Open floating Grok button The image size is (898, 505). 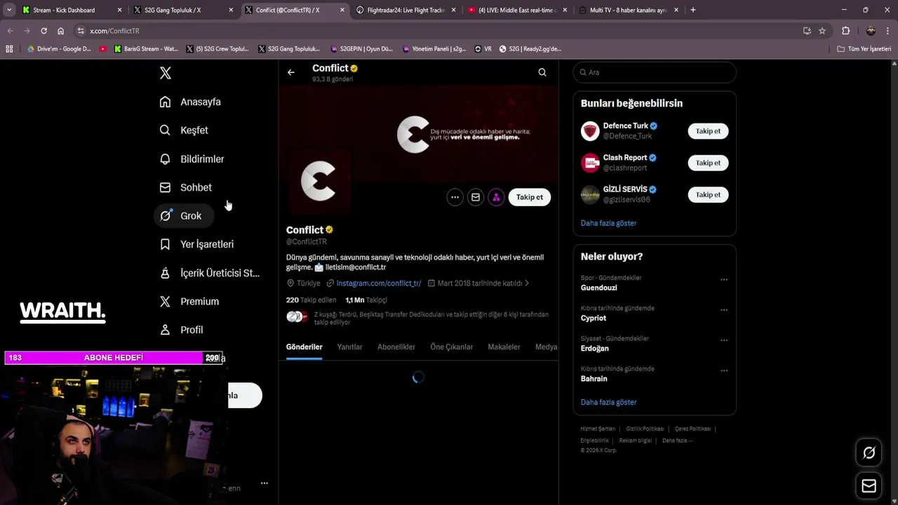coord(869,453)
